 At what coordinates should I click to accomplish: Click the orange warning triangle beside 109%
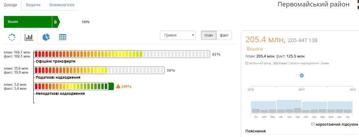coord(118,86)
